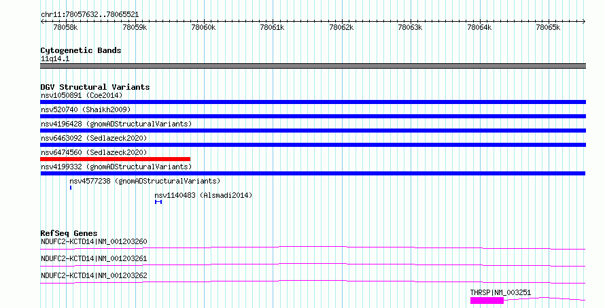Select nsv6463092 (Sedlazeck2020) label

tap(94, 138)
